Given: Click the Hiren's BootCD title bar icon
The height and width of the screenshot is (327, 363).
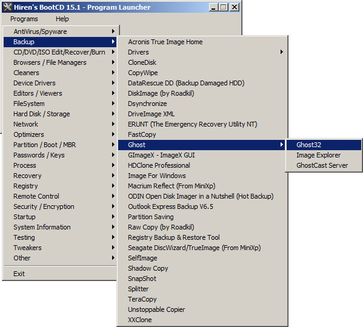Looking at the screenshot, I should [7, 7].
